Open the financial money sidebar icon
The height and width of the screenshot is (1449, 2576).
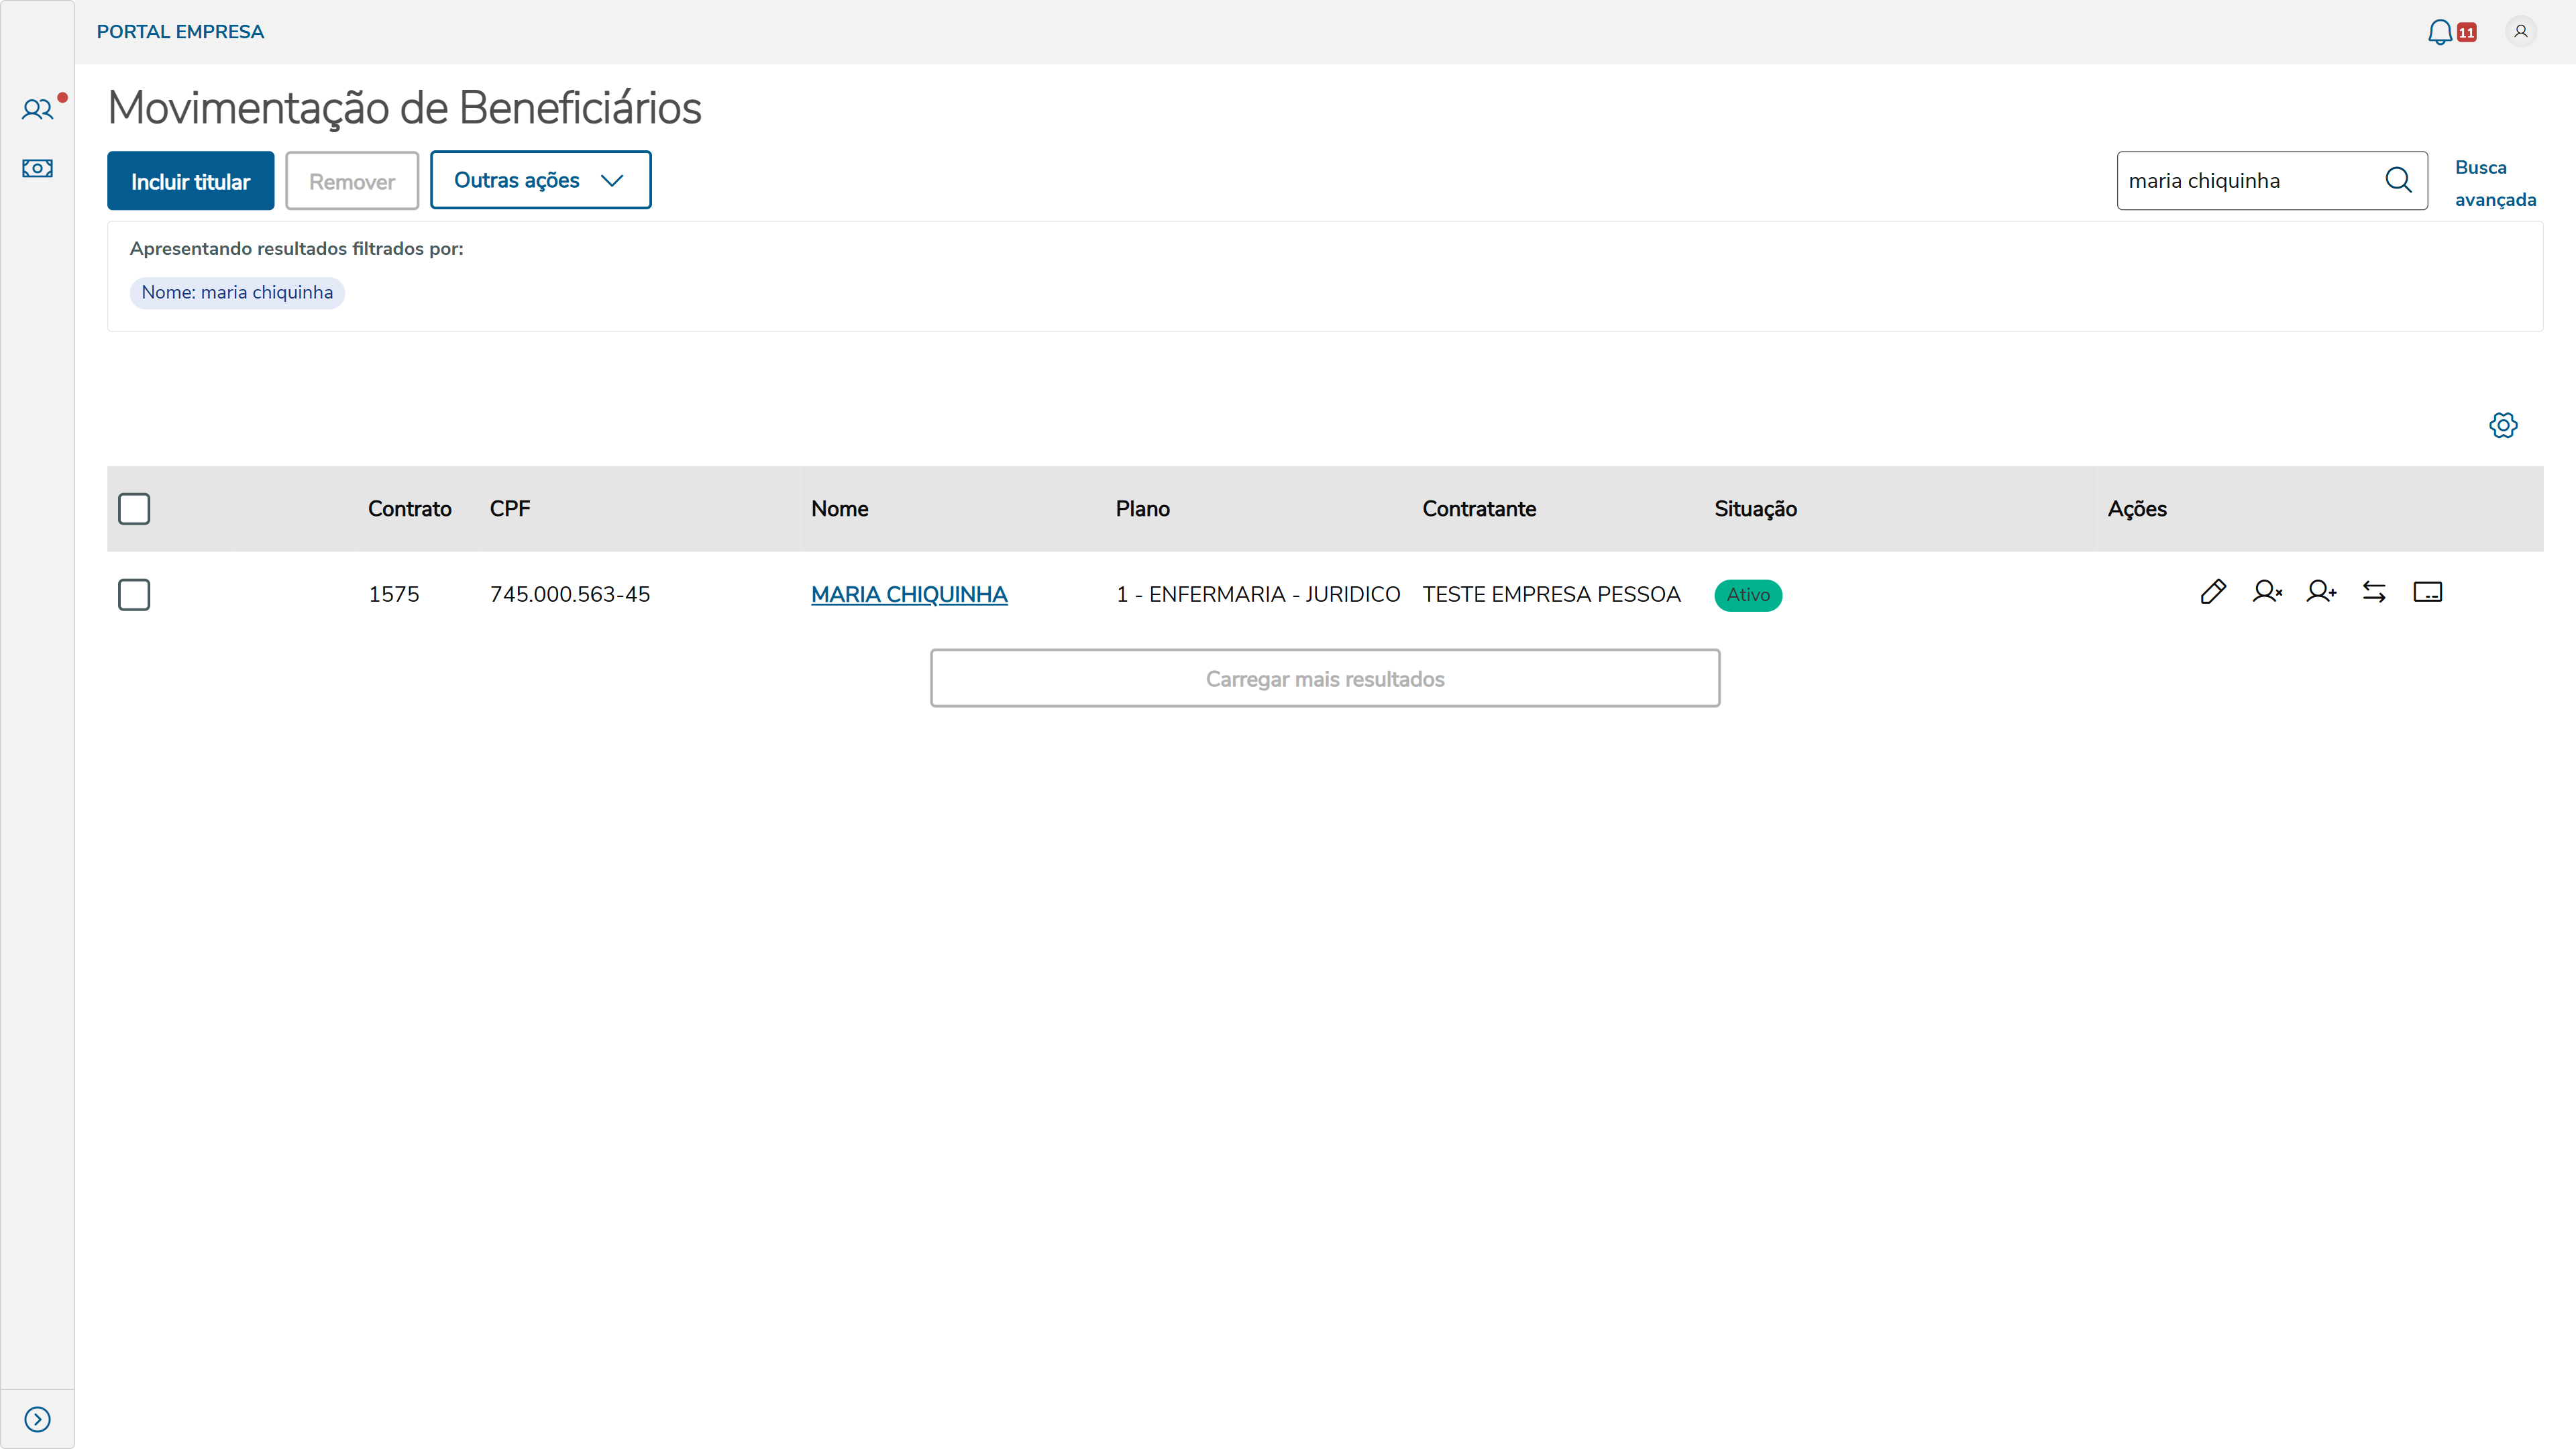(37, 168)
